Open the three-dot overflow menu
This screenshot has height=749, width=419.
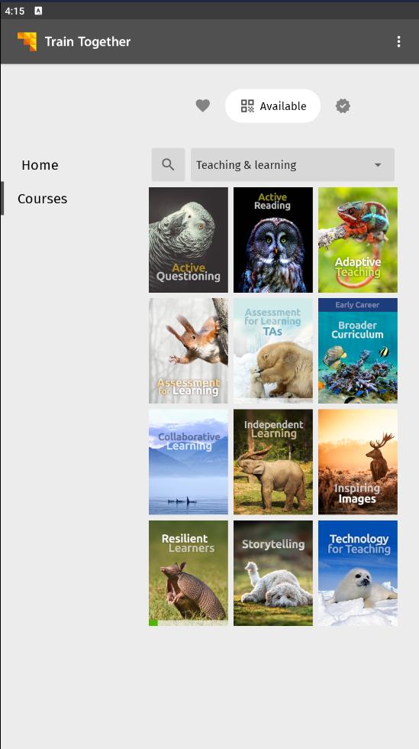coord(398,41)
